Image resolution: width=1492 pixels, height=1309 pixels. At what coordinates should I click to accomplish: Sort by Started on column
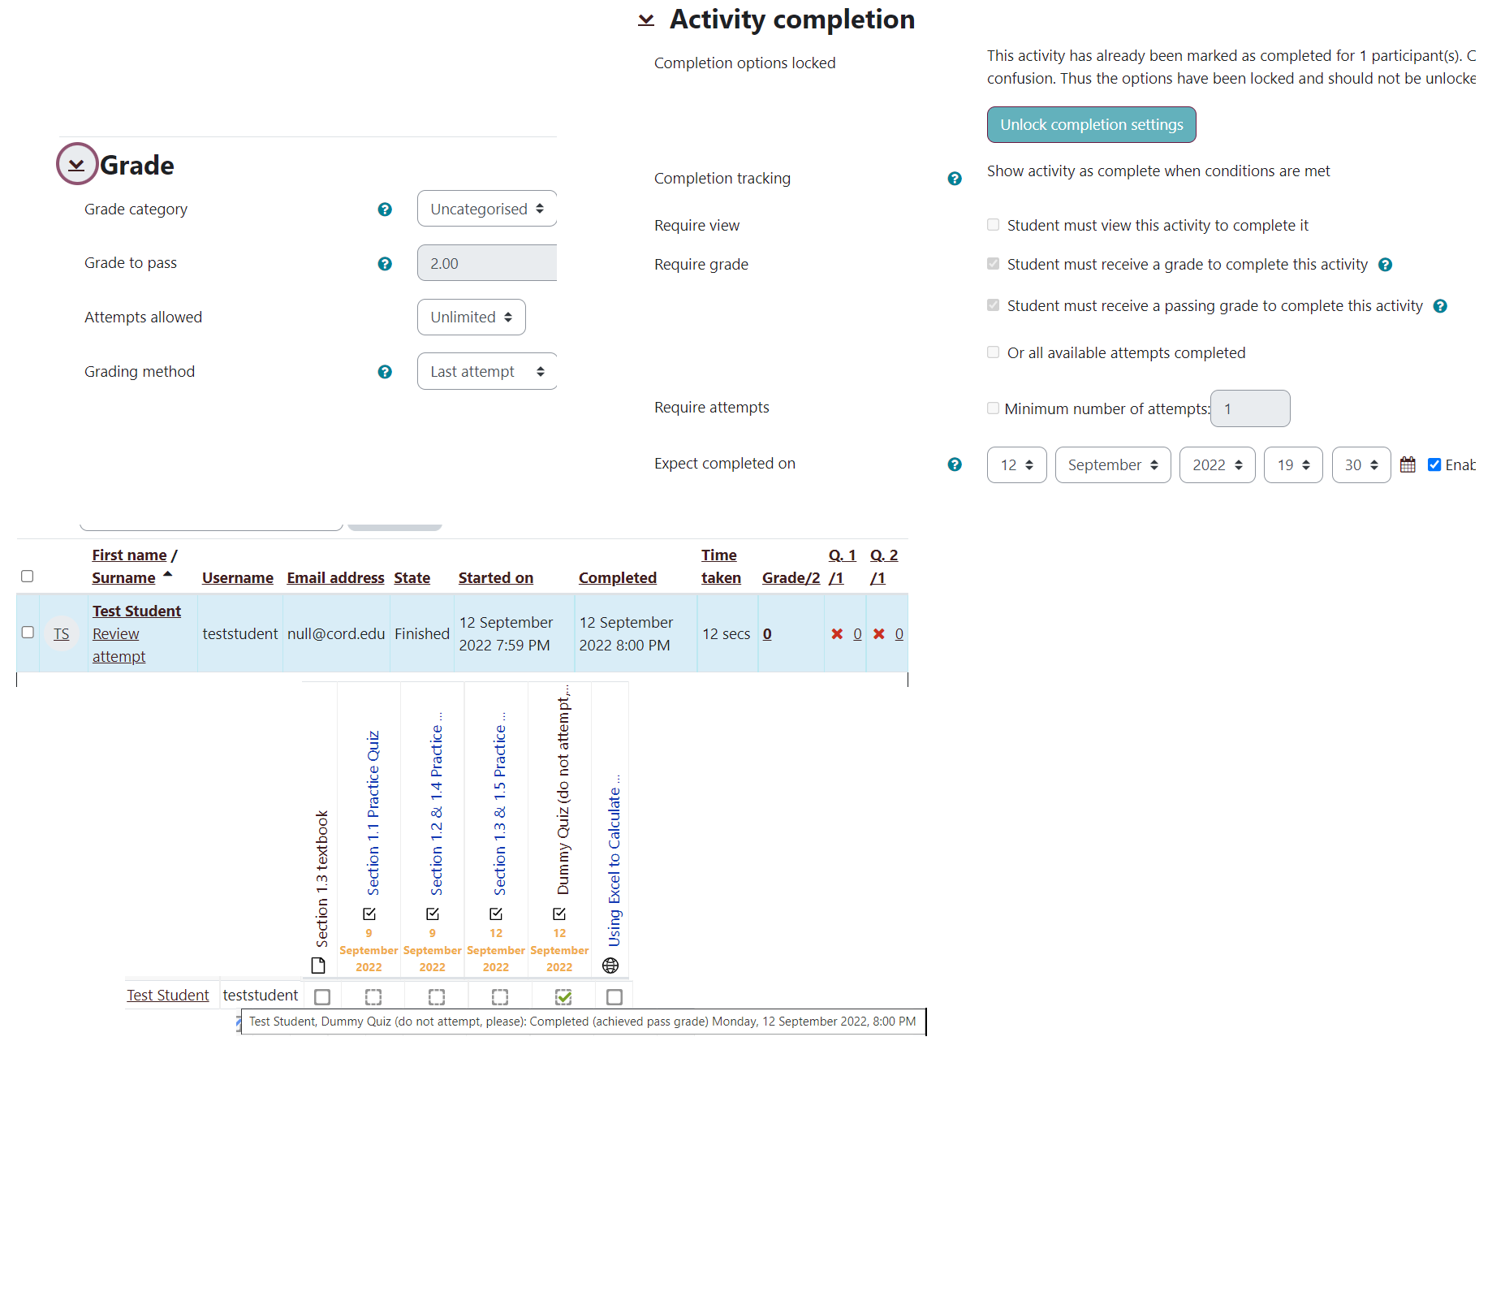point(496,578)
